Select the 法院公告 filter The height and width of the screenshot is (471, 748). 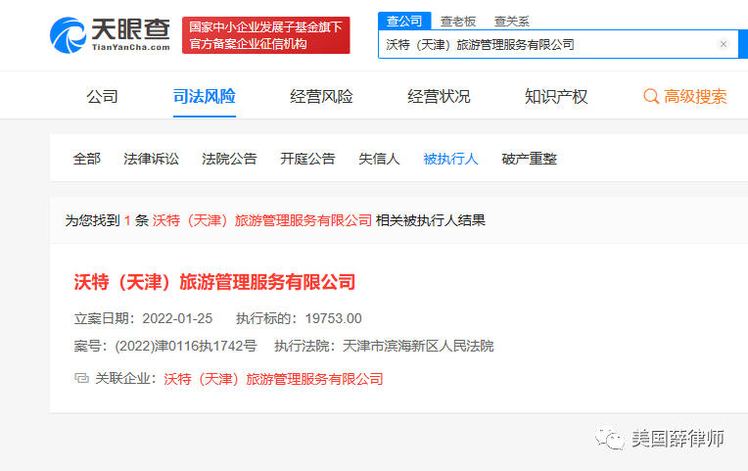pyautogui.click(x=229, y=159)
